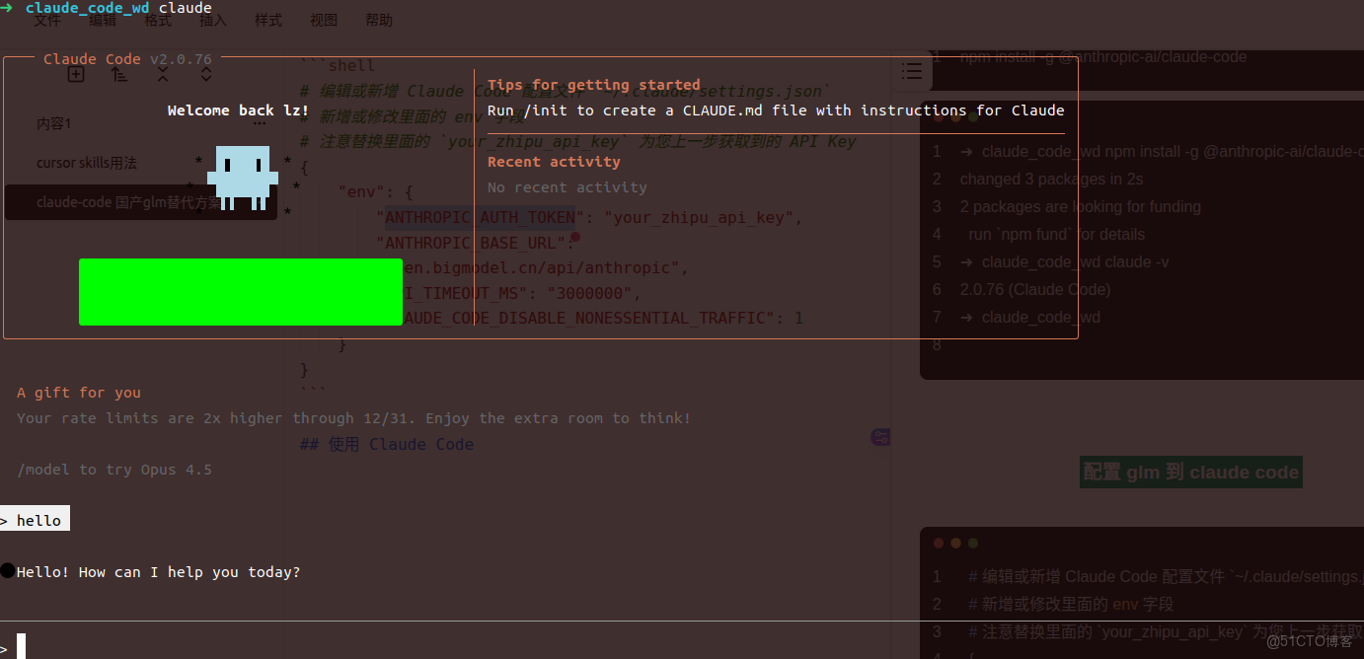Click the purple assistant icon at editor edge
The height and width of the screenshot is (659, 1364).
[x=880, y=437]
